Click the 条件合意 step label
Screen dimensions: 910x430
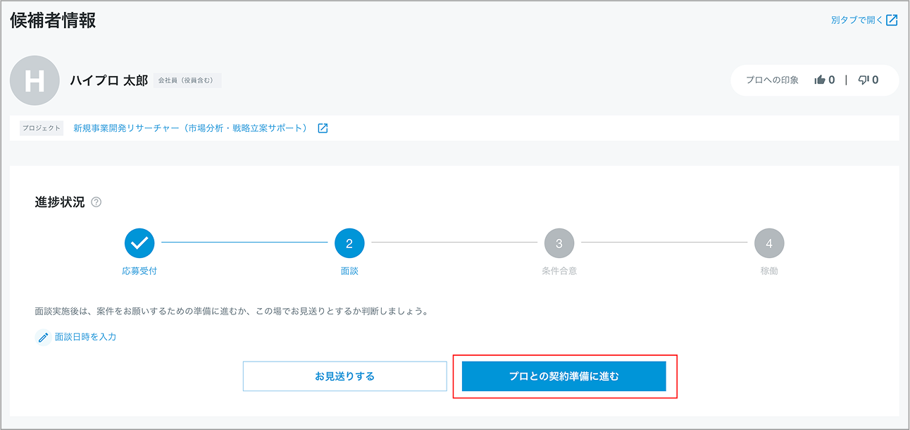point(559,271)
